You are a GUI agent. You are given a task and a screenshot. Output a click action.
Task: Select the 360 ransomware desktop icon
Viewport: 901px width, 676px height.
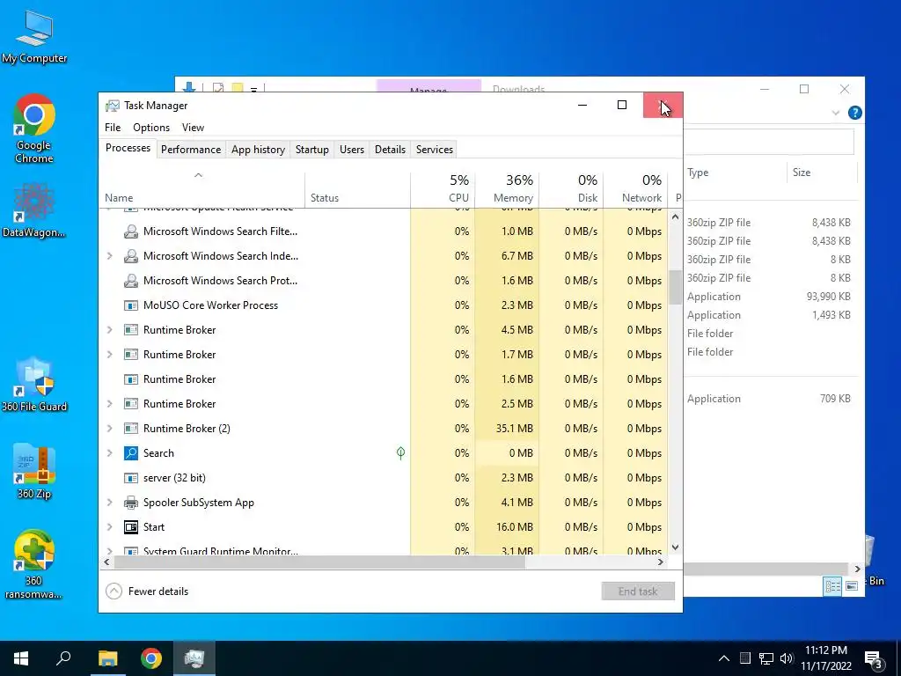34,564
